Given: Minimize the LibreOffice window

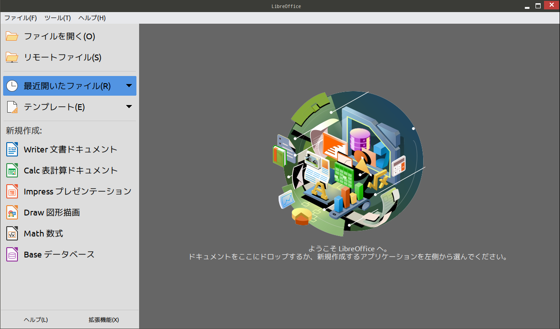Looking at the screenshot, I should [526, 6].
